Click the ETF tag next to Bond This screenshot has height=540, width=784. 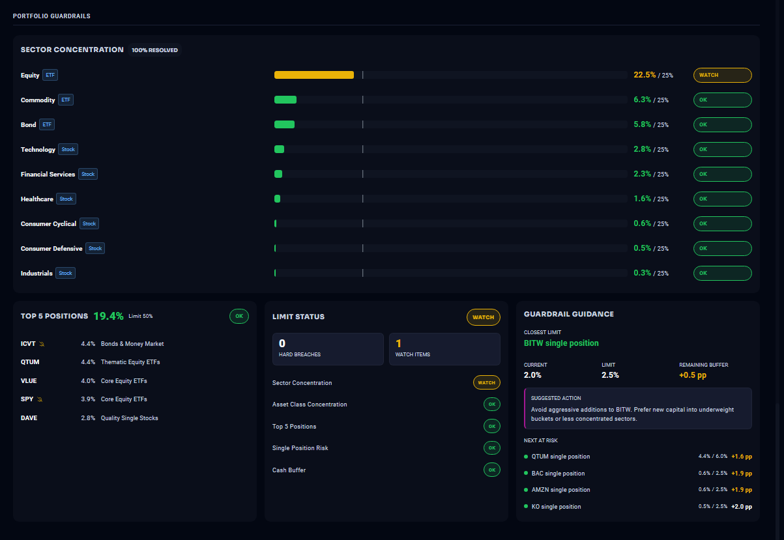[x=47, y=124]
